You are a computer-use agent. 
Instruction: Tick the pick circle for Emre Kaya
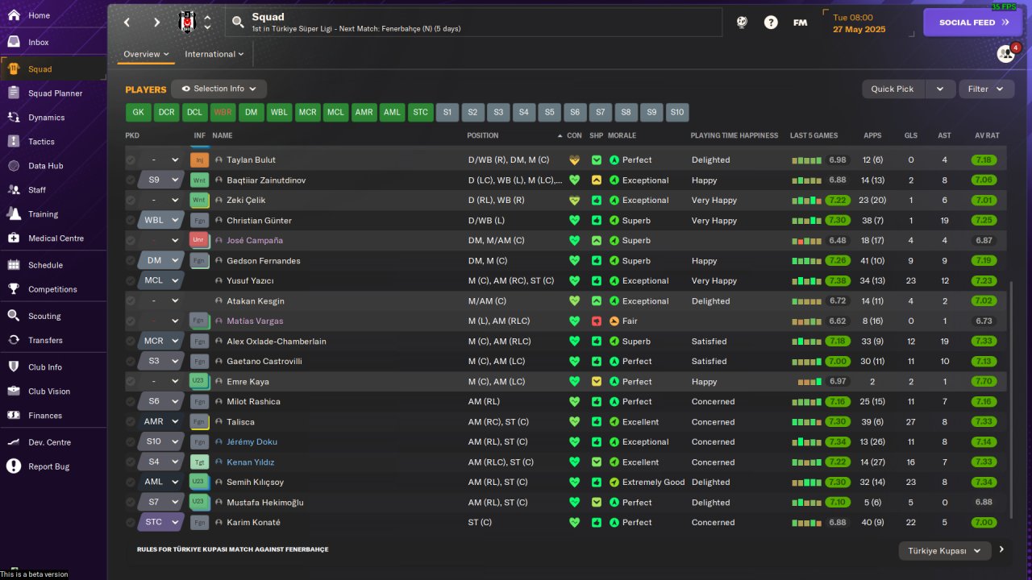click(131, 381)
